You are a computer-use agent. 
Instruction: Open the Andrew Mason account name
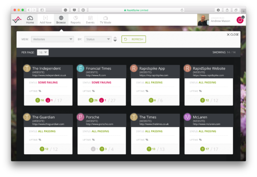(221, 21)
